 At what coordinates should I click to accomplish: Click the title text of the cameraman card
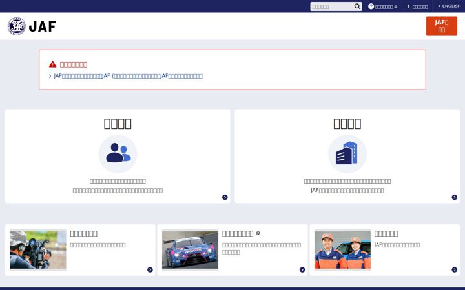pyautogui.click(x=83, y=233)
